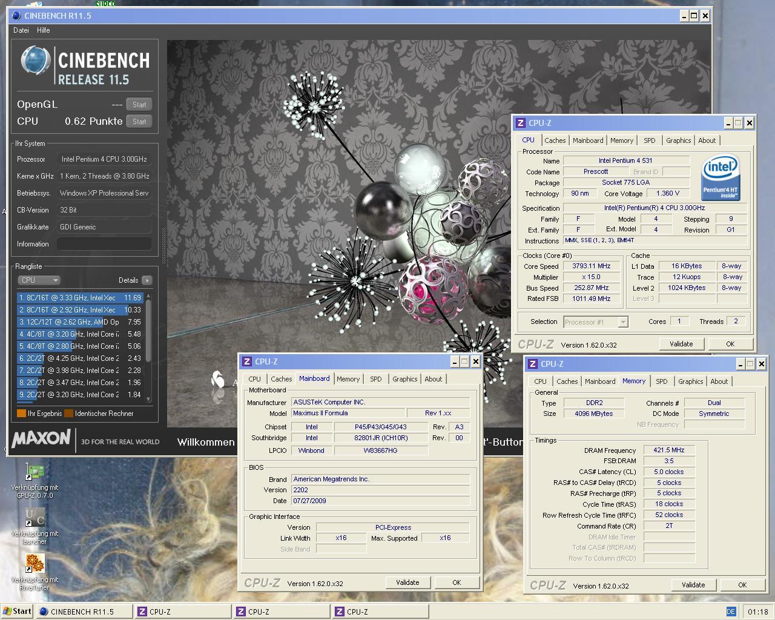Viewport: 775px width, 620px height.
Task: Click the BIOS date 07/27/2009 field
Action: click(380, 501)
